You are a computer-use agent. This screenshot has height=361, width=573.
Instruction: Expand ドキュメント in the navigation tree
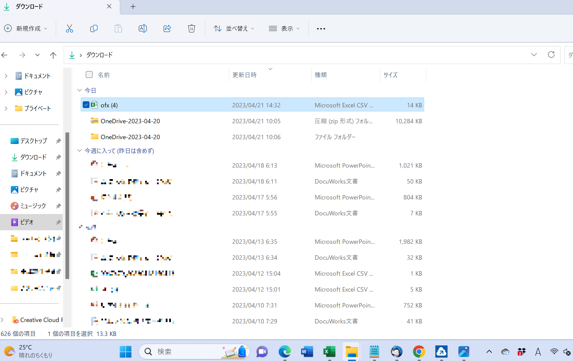pos(6,76)
